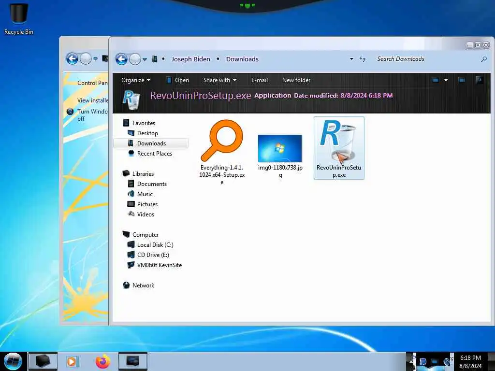The width and height of the screenshot is (495, 371).
Task: Open Local Disk (C:)
Action: tap(155, 244)
